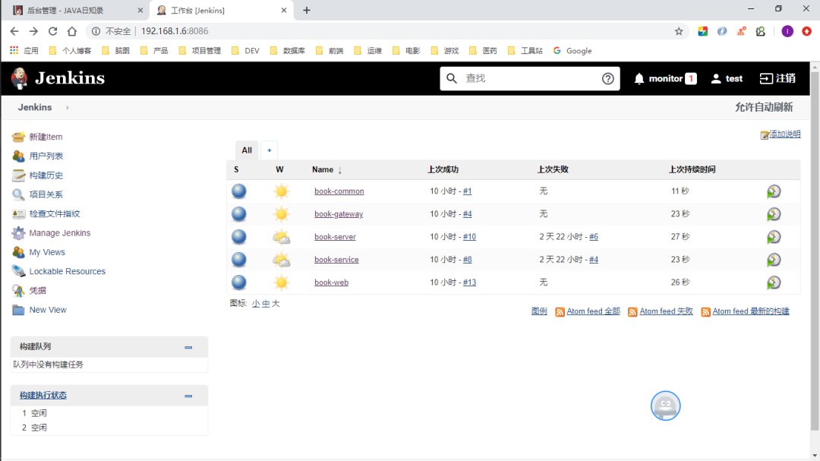
Task: Click book-common blue status ball
Action: point(239,191)
